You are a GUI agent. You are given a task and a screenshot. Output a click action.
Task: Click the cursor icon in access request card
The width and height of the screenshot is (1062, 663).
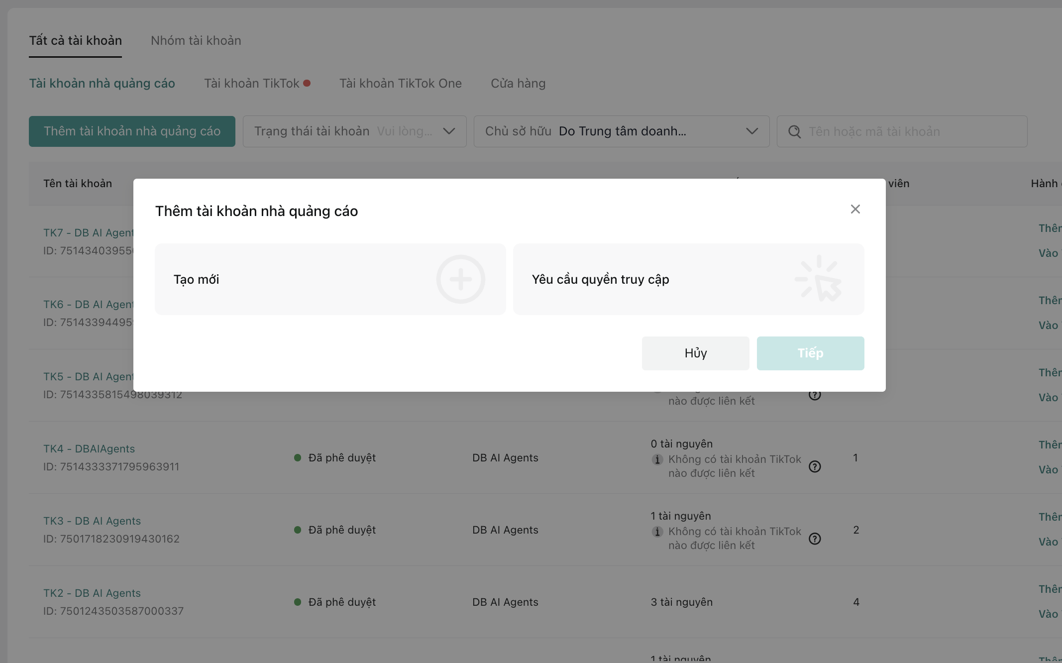[820, 279]
